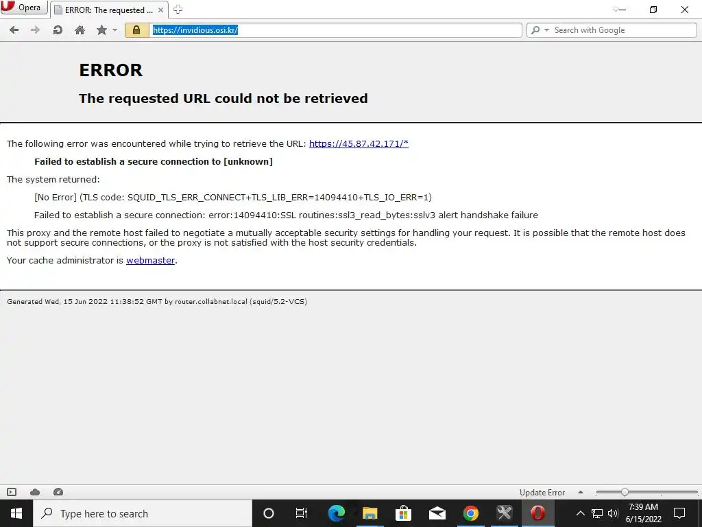The height and width of the screenshot is (527, 702).
Task: Launch Microsoft Edge from taskbar
Action: pos(336,513)
